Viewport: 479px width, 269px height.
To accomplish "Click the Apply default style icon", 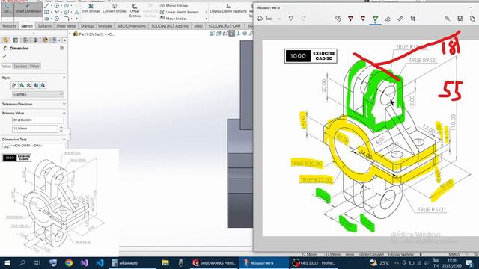I will [x=14, y=85].
